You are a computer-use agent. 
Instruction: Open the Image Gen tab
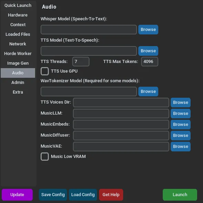click(x=18, y=63)
